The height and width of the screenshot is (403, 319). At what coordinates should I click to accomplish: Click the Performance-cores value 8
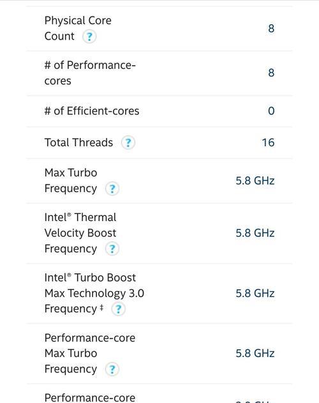pyautogui.click(x=271, y=73)
